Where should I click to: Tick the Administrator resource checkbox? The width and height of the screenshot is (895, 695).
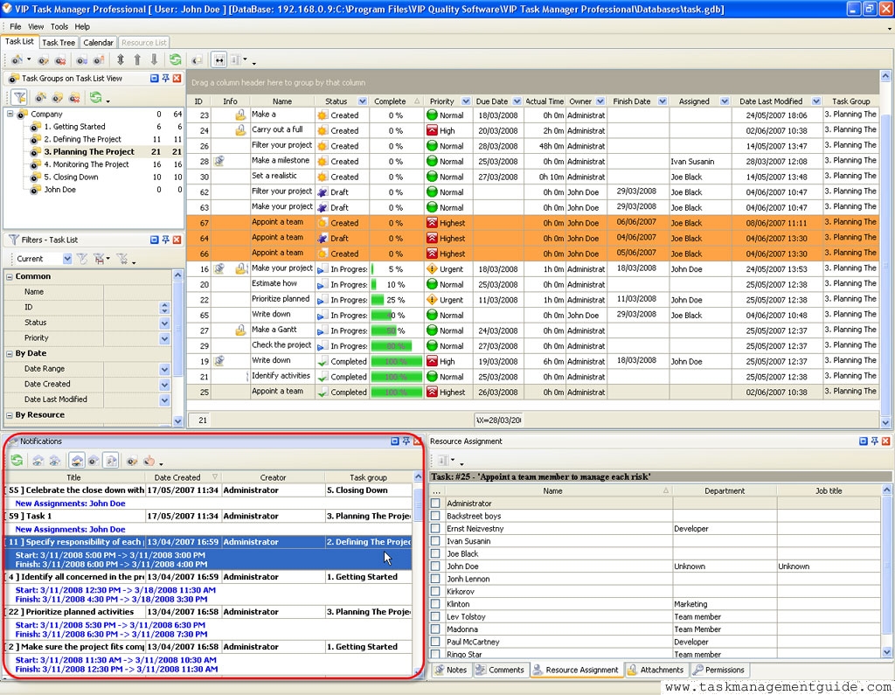coord(435,504)
